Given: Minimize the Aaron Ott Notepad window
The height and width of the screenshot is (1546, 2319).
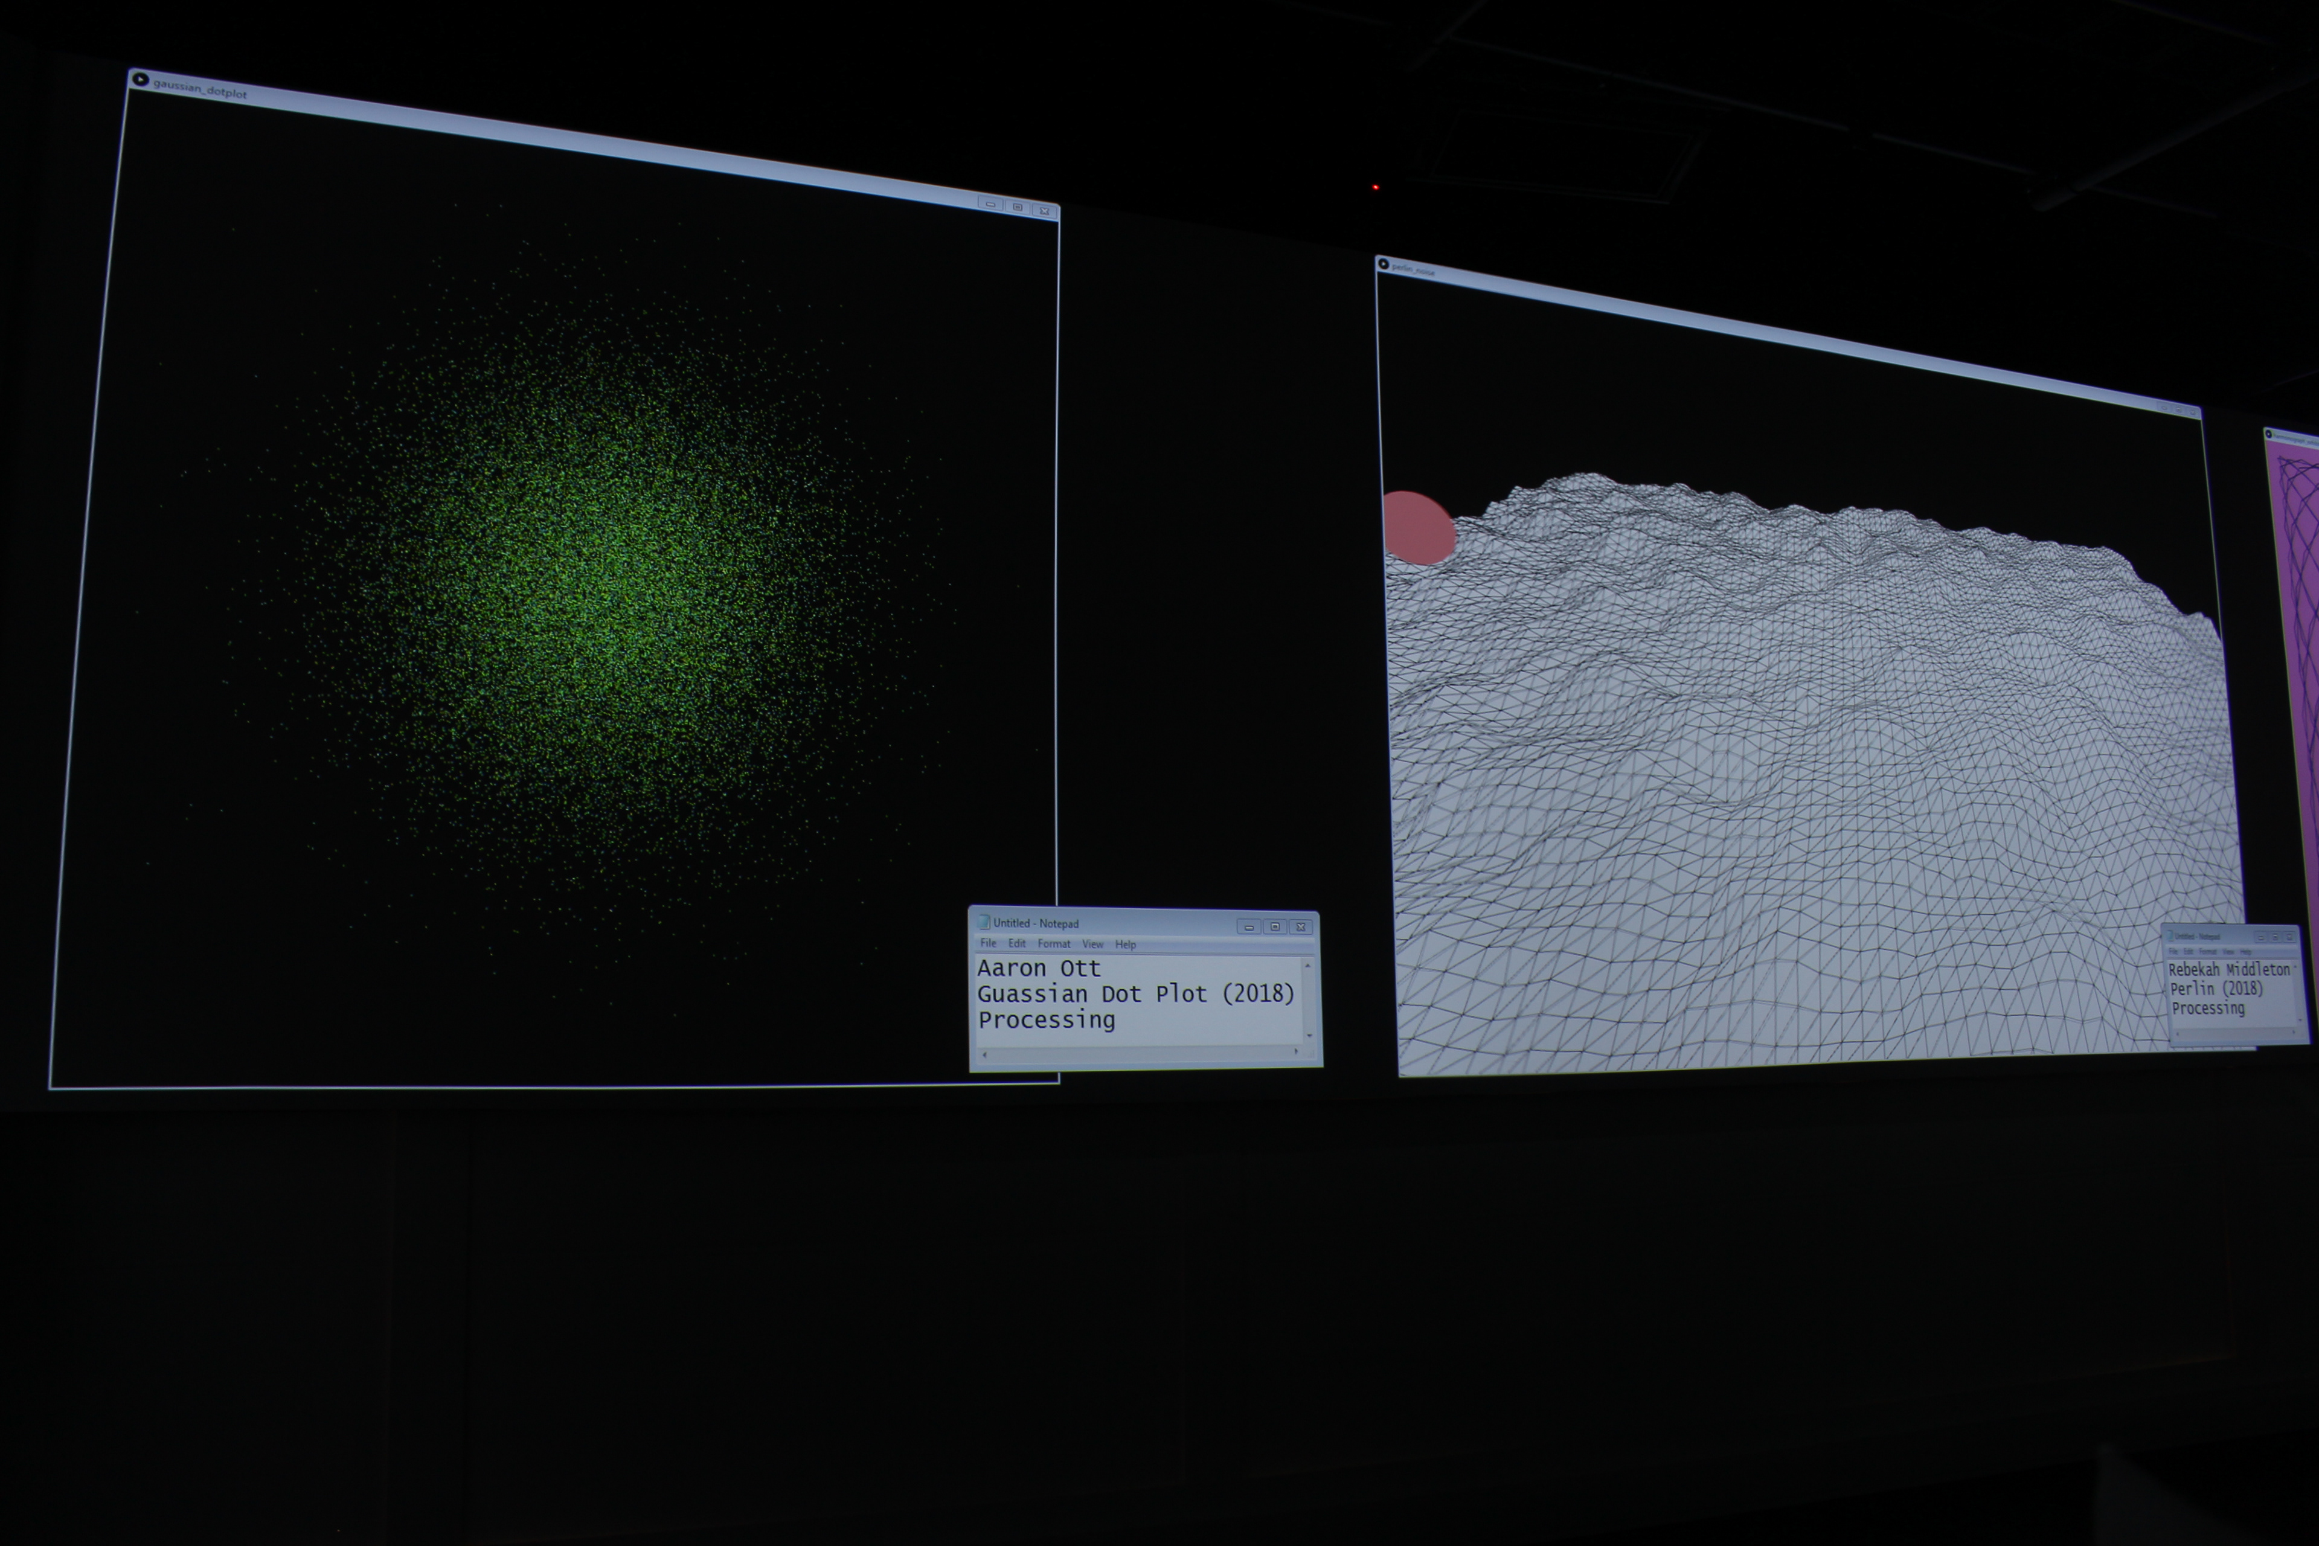Looking at the screenshot, I should tap(1248, 927).
